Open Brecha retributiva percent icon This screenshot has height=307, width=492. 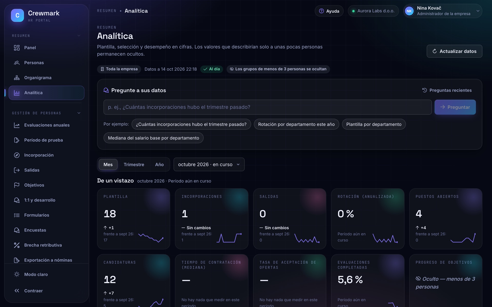pos(17,245)
